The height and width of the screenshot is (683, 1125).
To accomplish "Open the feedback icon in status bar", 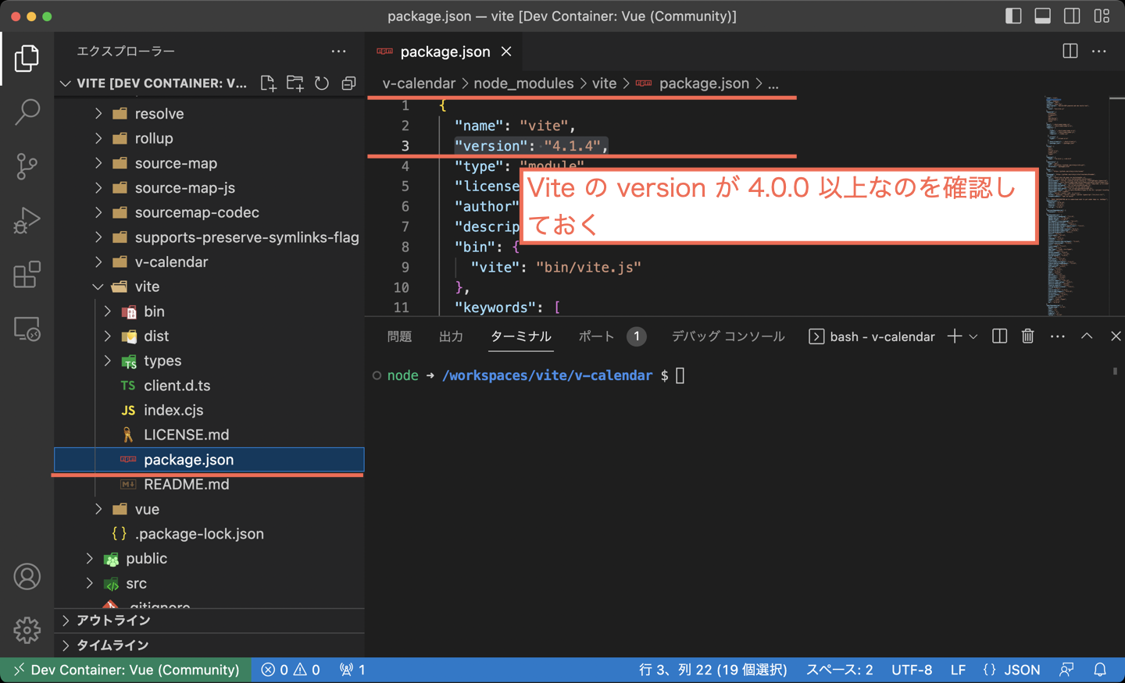I will point(1066,670).
